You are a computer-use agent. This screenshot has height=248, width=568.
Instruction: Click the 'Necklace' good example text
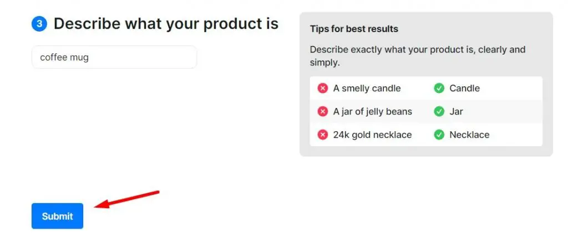469,135
